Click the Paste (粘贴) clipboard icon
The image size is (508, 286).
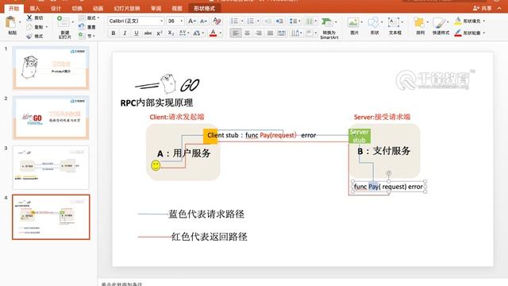tap(11, 23)
